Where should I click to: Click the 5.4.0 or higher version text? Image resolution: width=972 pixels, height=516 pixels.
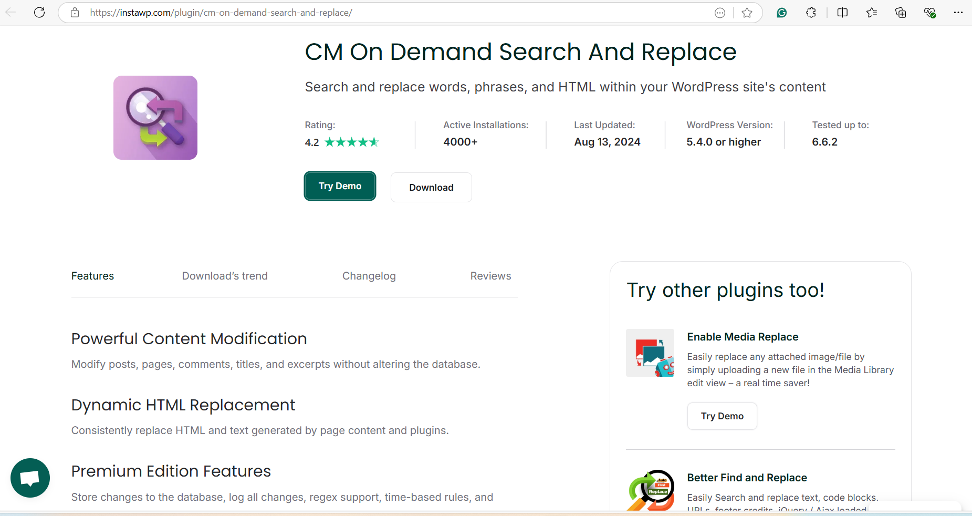tap(723, 142)
